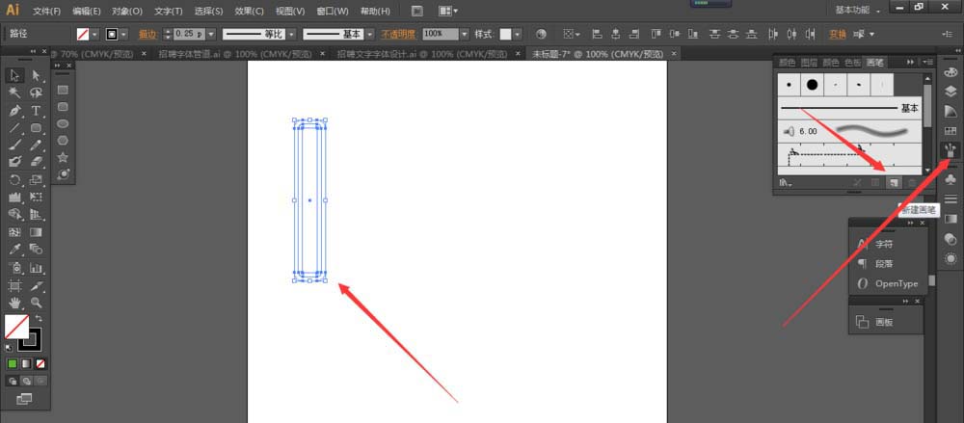The height and width of the screenshot is (423, 964).
Task: Click the 不透明度 opacity link
Action: [x=399, y=34]
